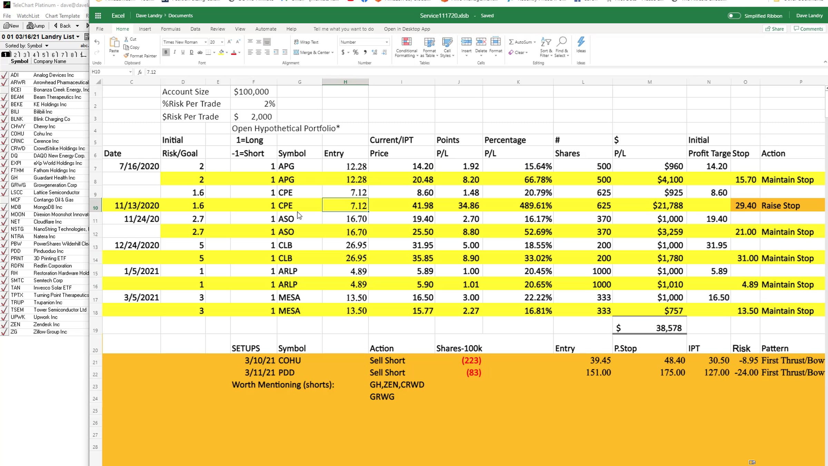Click Open in Desktop App
Screen dimensions: 828x466
point(407,29)
